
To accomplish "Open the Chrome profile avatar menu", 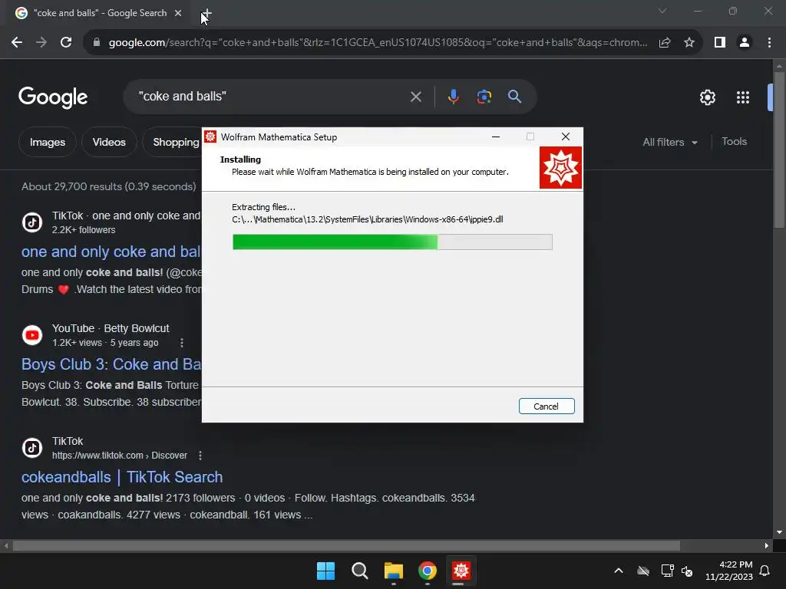I will (745, 43).
